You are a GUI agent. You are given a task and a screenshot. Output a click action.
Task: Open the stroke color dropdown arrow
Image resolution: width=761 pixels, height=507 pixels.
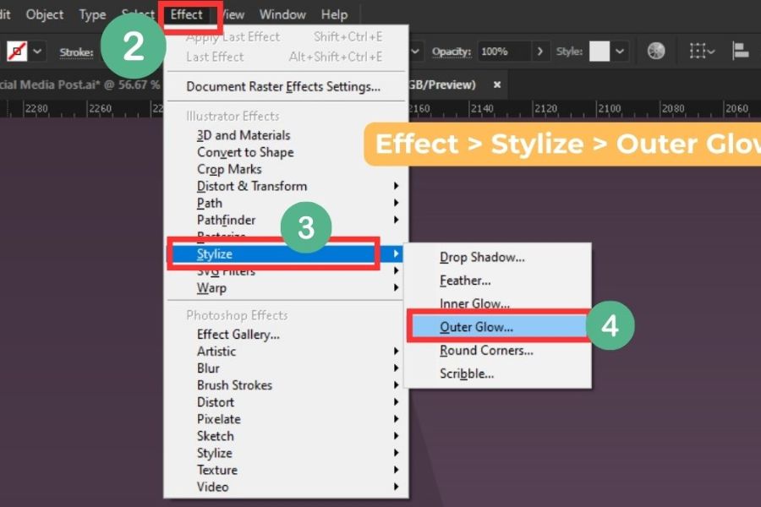pos(37,52)
